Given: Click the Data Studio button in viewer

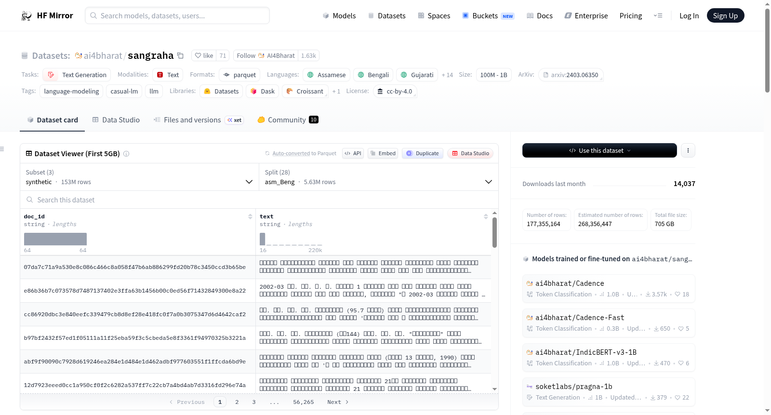Looking at the screenshot, I should (x=470, y=153).
